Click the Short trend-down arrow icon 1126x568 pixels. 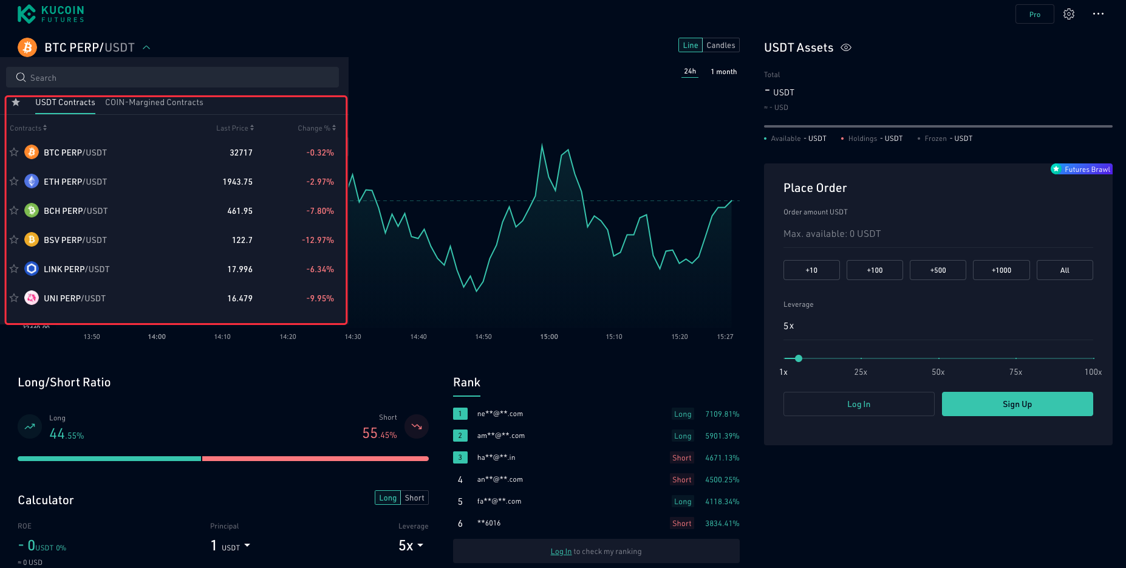[x=417, y=426]
